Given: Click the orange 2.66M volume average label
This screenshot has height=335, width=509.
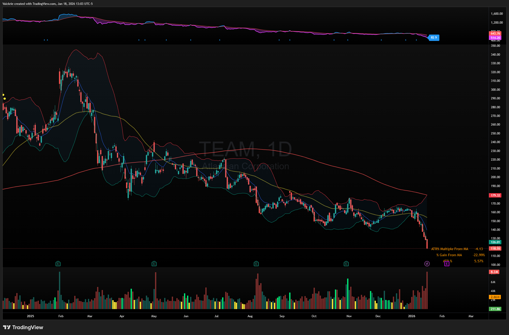Looking at the screenshot, I should pyautogui.click(x=495, y=297).
